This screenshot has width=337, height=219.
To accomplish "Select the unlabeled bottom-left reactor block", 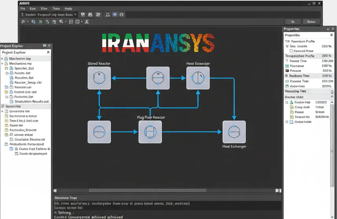I will [x=99, y=132].
